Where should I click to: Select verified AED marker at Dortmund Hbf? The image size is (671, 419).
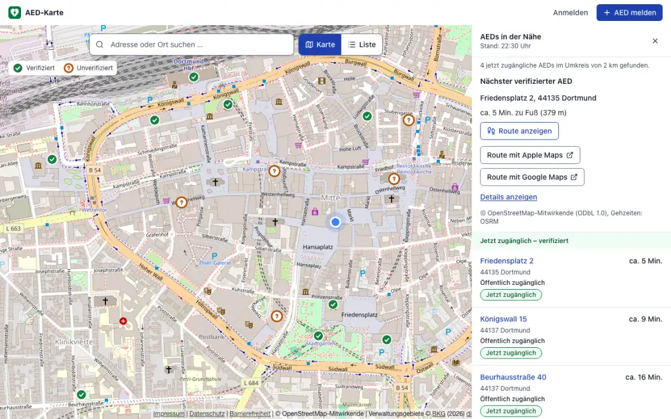click(194, 77)
